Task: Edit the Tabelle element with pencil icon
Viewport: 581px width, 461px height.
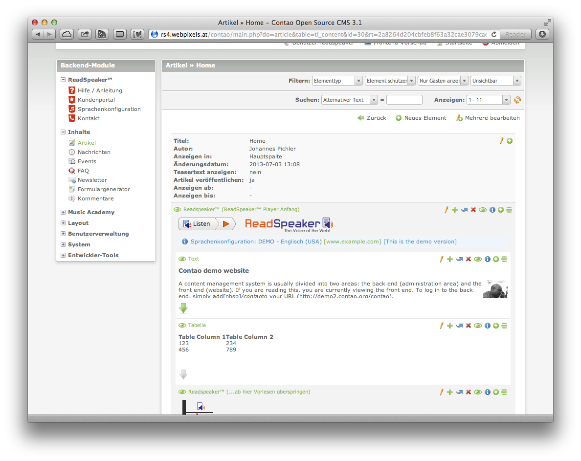Action: point(441,326)
